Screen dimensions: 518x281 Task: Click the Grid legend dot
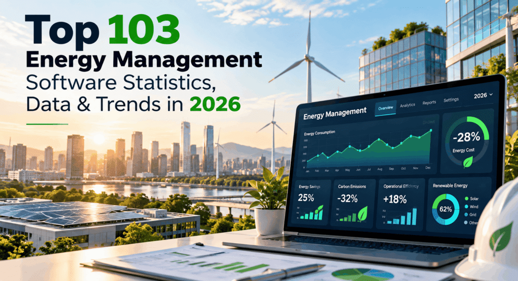(x=466, y=214)
